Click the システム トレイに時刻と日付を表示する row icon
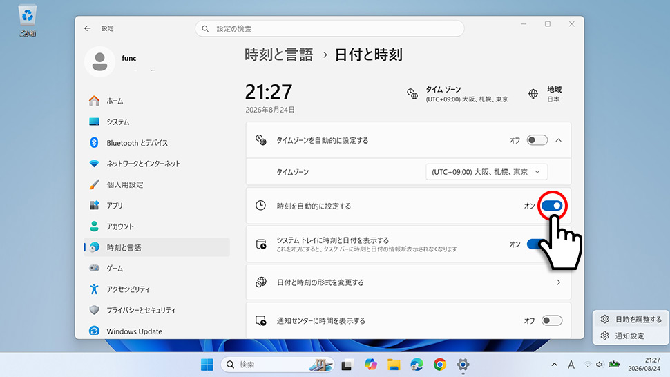The height and width of the screenshot is (377, 670). (x=261, y=244)
